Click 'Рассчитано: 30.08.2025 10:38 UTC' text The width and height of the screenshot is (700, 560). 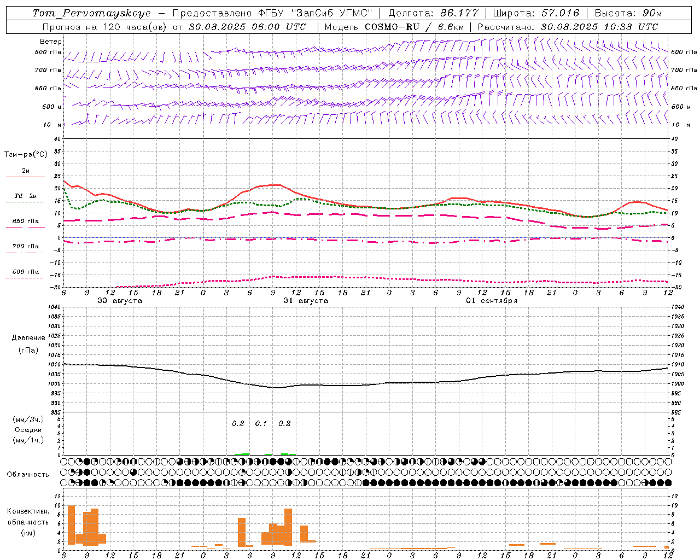tap(568, 27)
